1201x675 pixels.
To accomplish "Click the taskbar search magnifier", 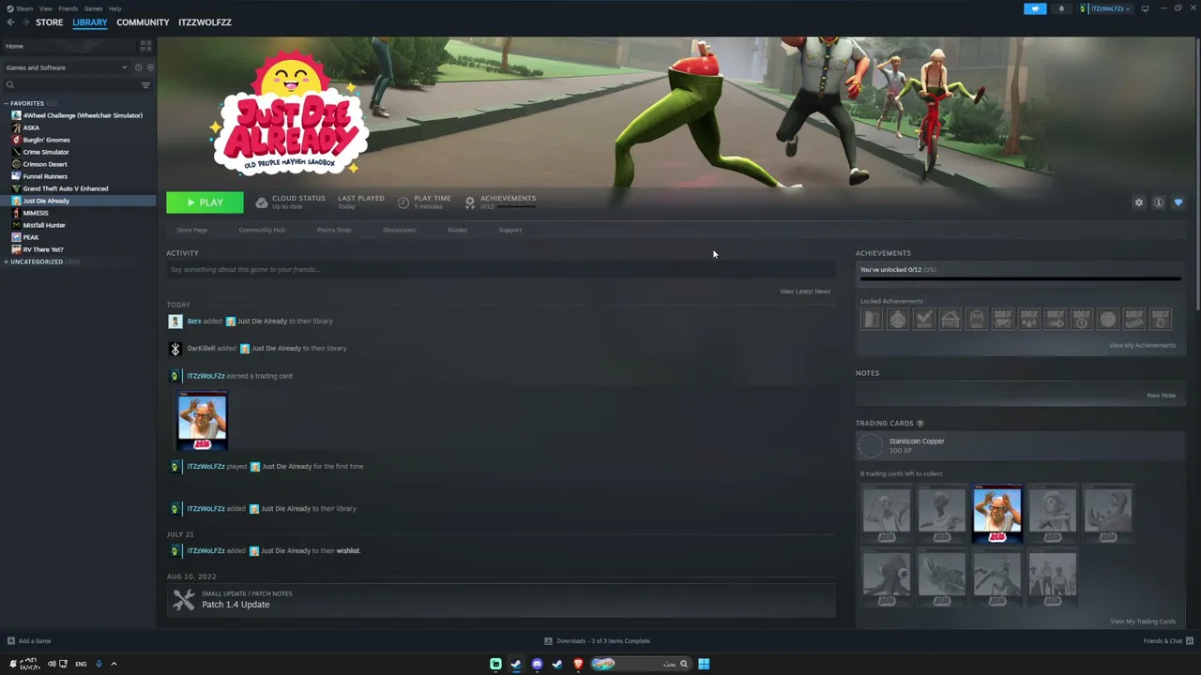I will (683, 664).
